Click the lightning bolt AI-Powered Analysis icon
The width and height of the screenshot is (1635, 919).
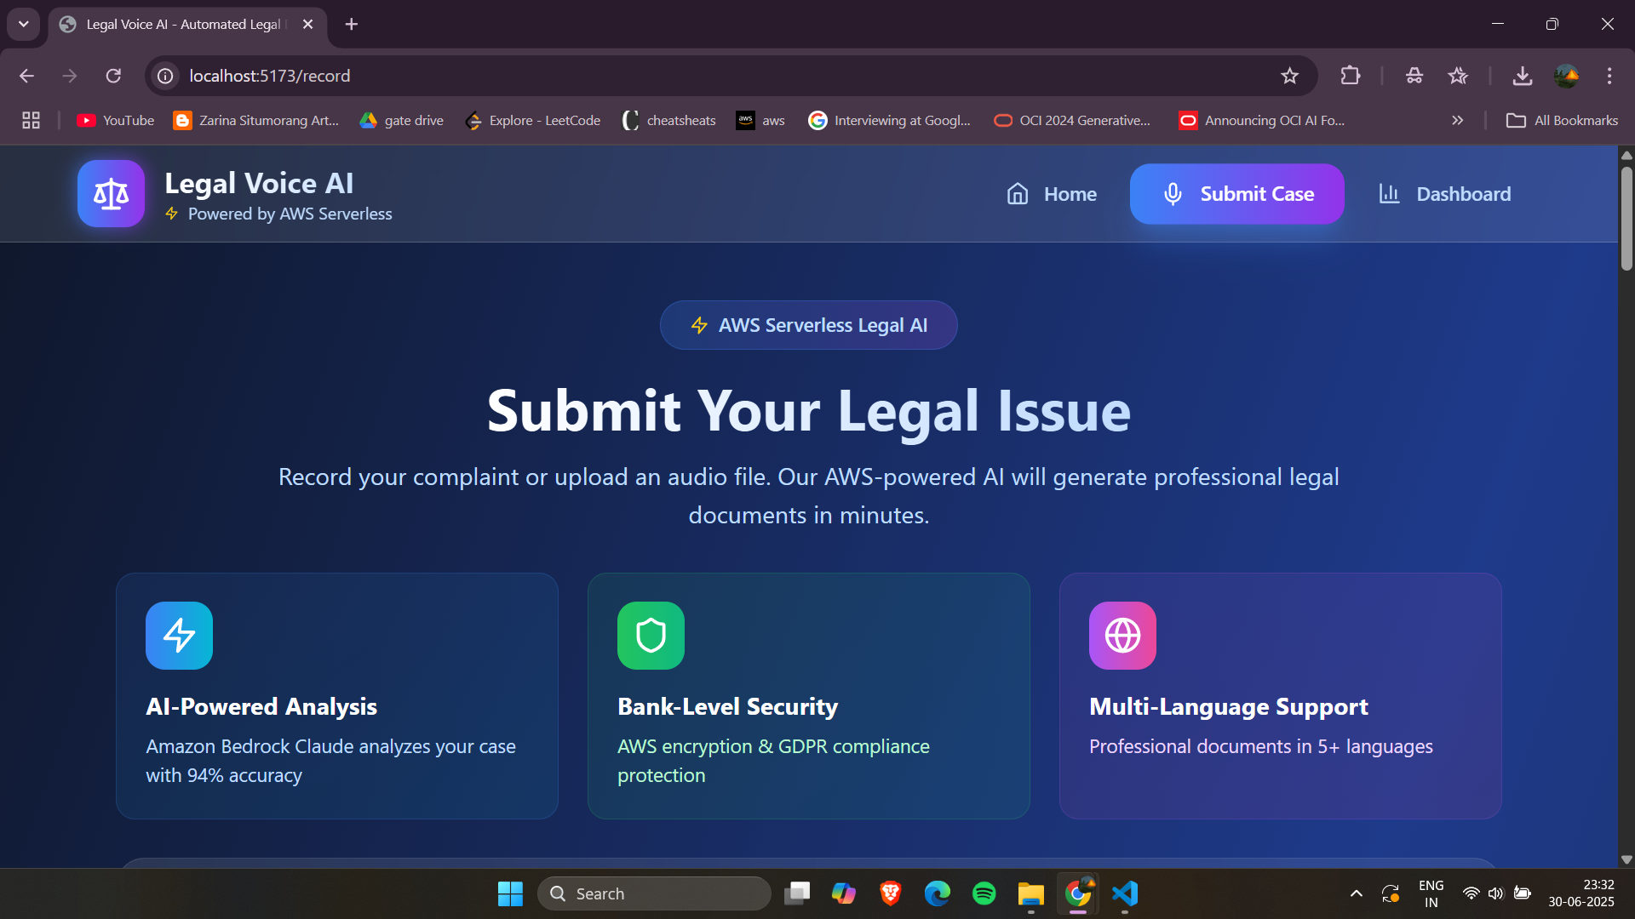coord(179,636)
